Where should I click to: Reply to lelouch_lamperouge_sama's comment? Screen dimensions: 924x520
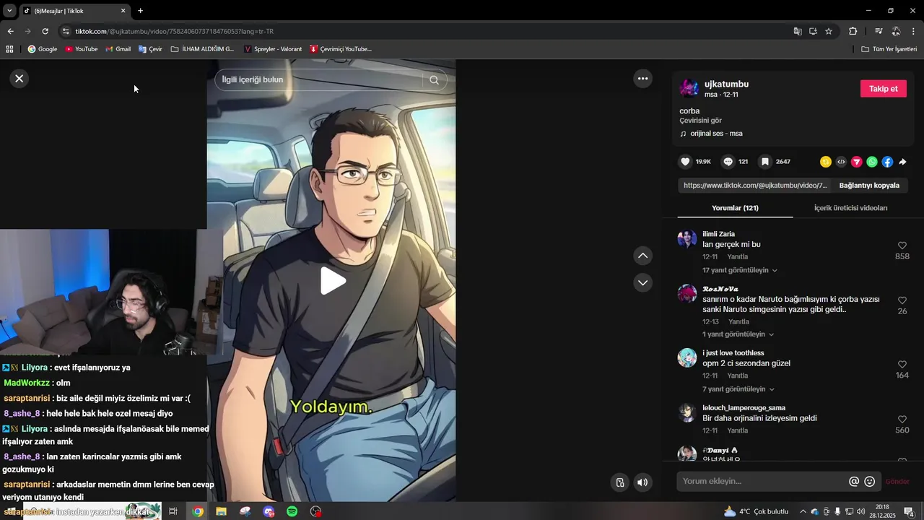(737, 430)
